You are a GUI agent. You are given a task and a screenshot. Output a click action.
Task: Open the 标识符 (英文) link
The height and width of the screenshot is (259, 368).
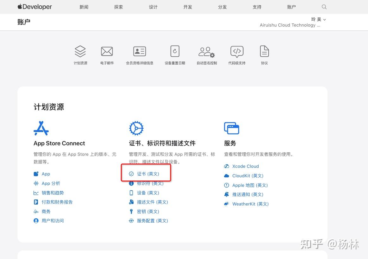pyautogui.click(x=150, y=183)
